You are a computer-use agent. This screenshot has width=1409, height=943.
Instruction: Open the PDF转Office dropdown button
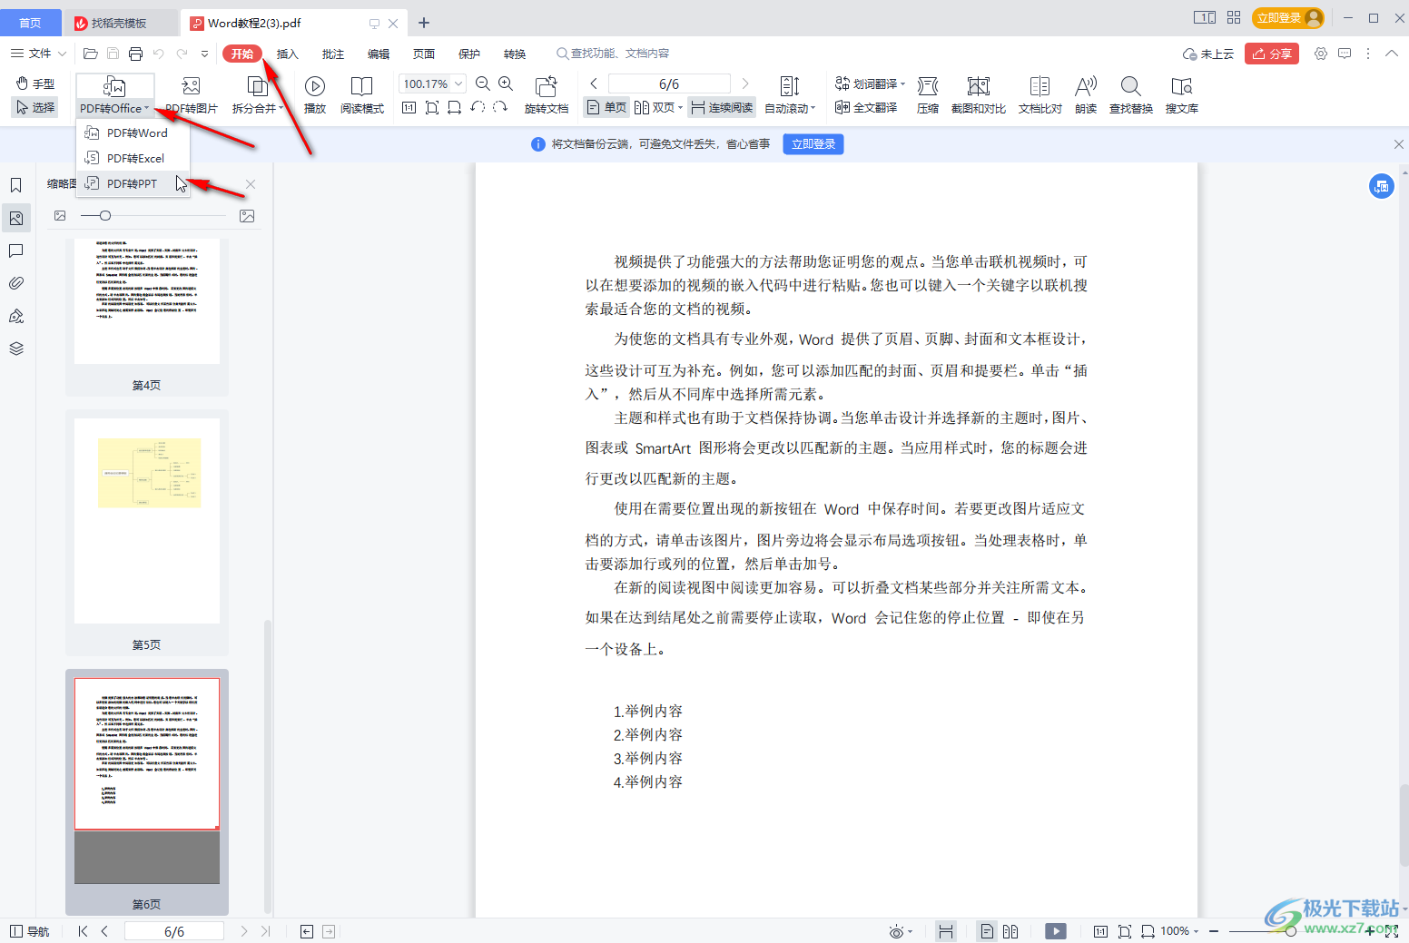point(114,108)
